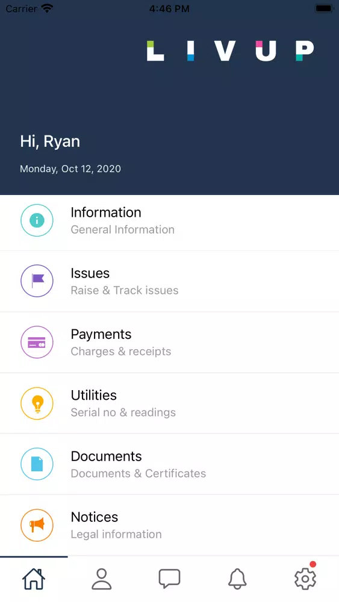Image resolution: width=339 pixels, height=602 pixels.
Task: Click the 'Serial no & readings' subtitle
Action: pyautogui.click(x=123, y=412)
